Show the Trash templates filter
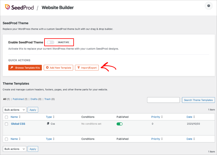The width and height of the screenshot is (217, 155). pos(47,99)
